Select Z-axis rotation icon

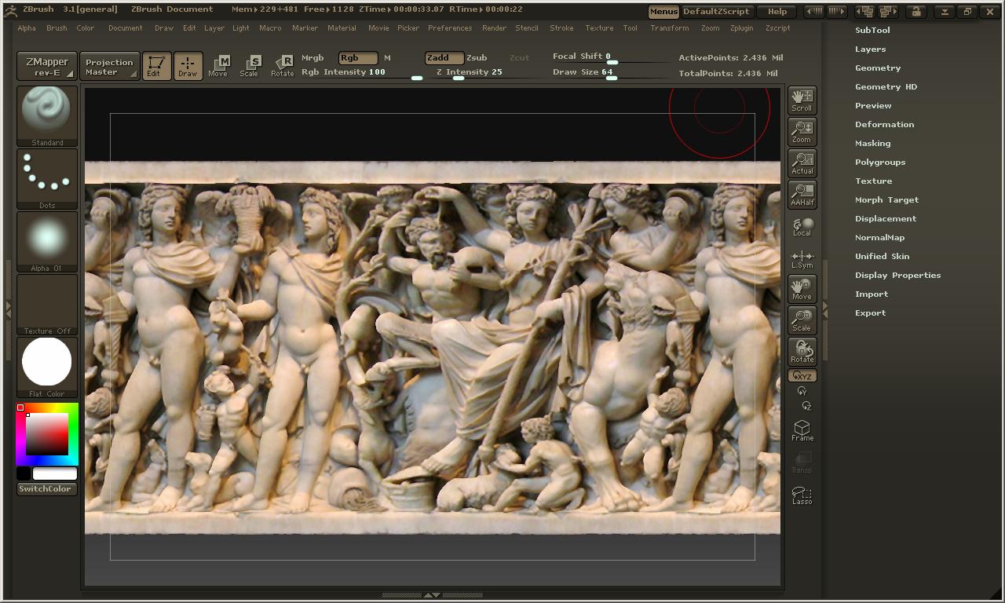806,406
